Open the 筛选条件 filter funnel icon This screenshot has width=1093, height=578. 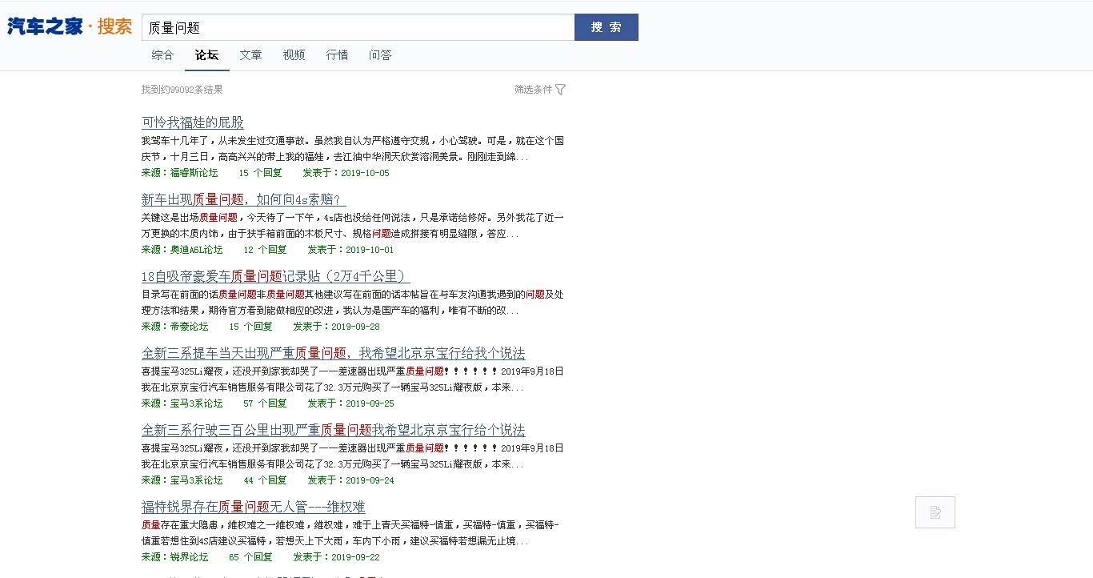click(560, 90)
